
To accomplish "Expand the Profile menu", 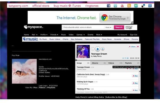I will tap(44, 35).
